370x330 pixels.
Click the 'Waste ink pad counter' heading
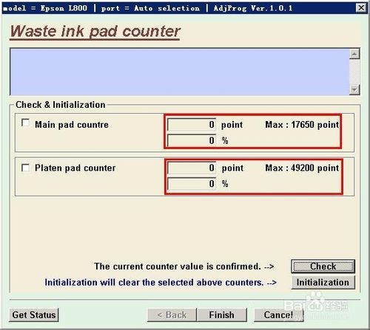point(95,32)
